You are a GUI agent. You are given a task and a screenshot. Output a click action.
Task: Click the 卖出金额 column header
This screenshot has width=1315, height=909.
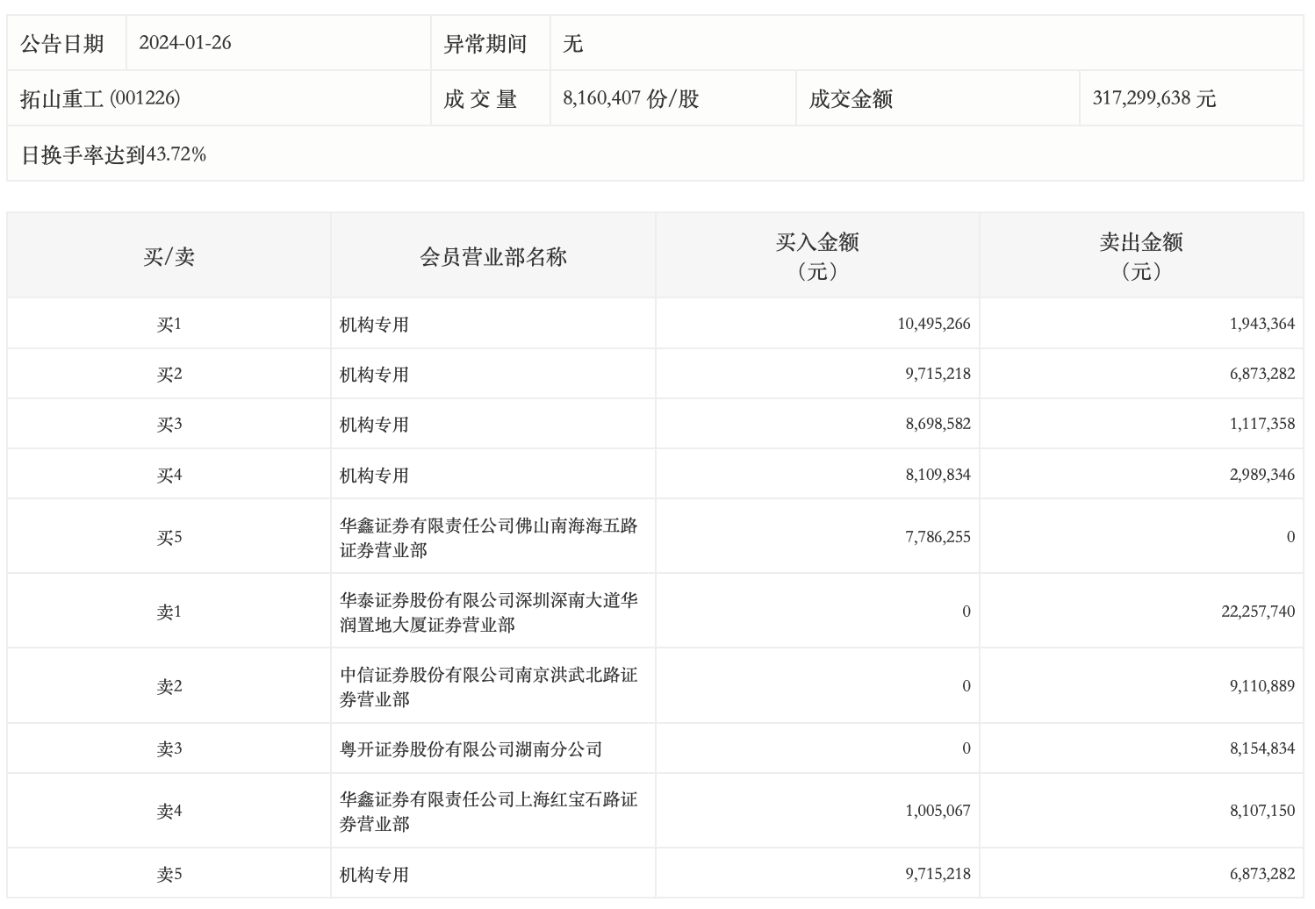(x=1140, y=255)
